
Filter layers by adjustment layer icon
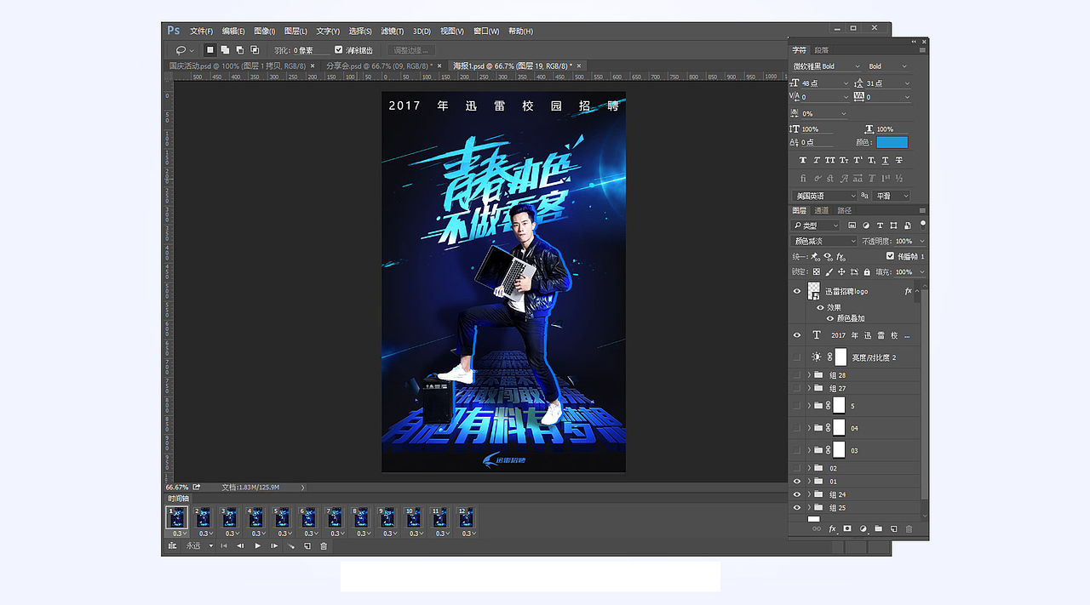point(866,225)
